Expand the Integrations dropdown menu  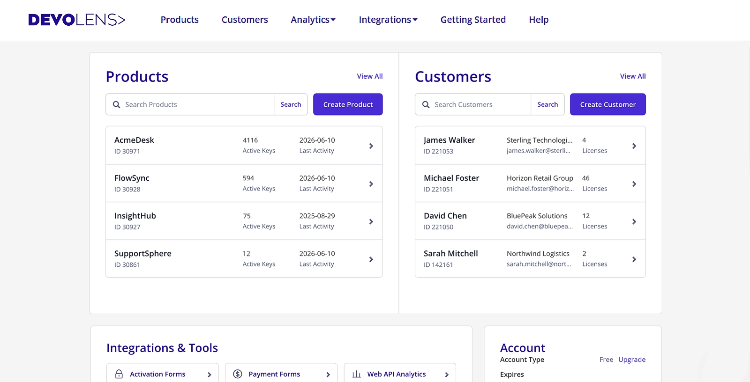[388, 20]
